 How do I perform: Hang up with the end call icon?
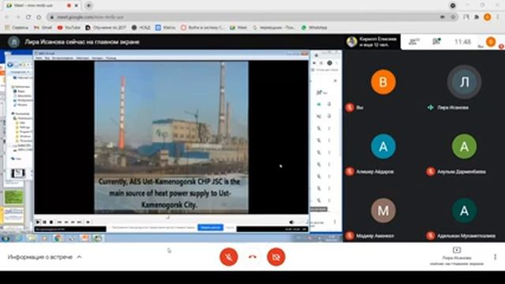(252, 257)
